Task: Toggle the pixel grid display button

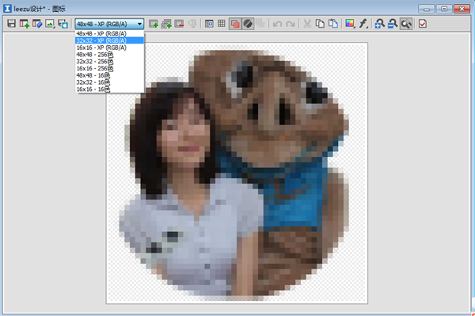Action: pos(222,24)
